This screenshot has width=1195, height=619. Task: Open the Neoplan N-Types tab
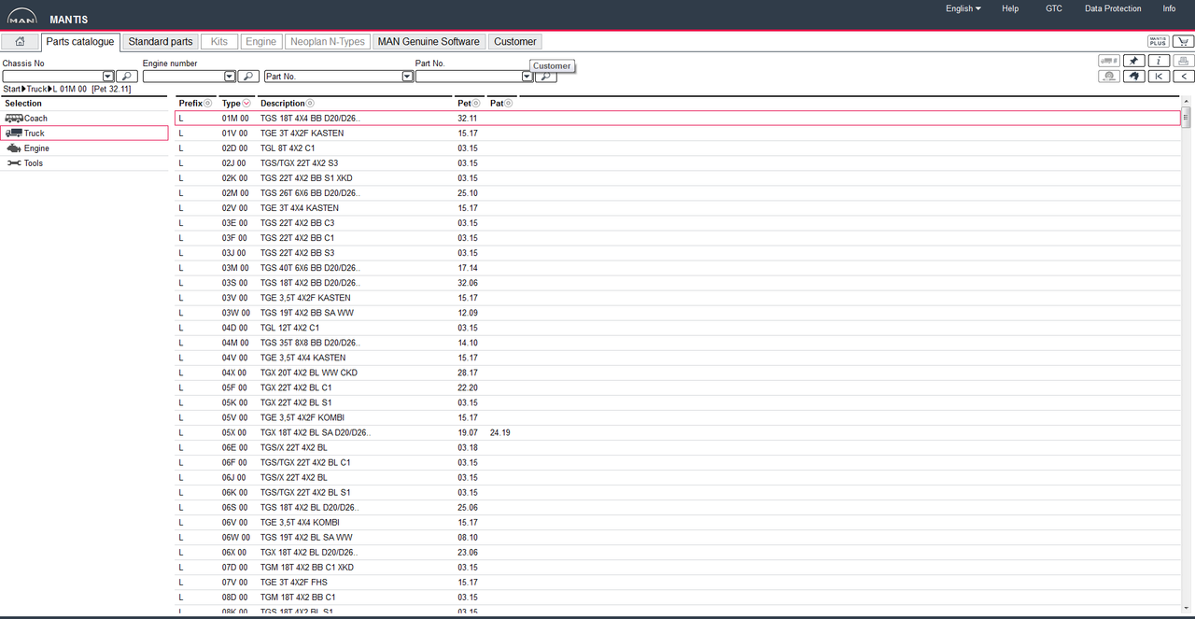[x=328, y=42]
